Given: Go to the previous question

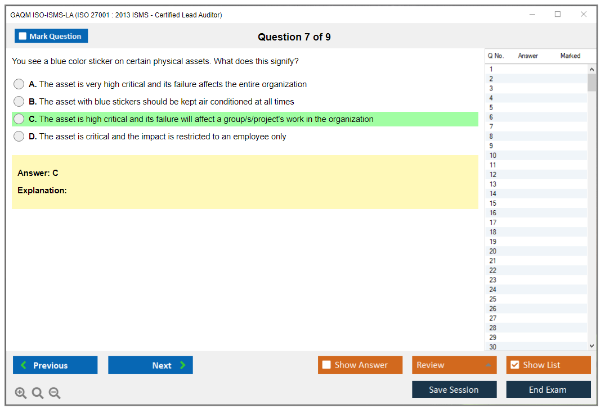Looking at the screenshot, I should coord(55,365).
